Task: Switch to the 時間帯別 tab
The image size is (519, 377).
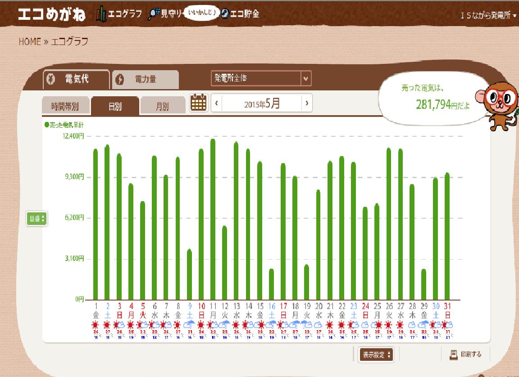Action: (65, 107)
